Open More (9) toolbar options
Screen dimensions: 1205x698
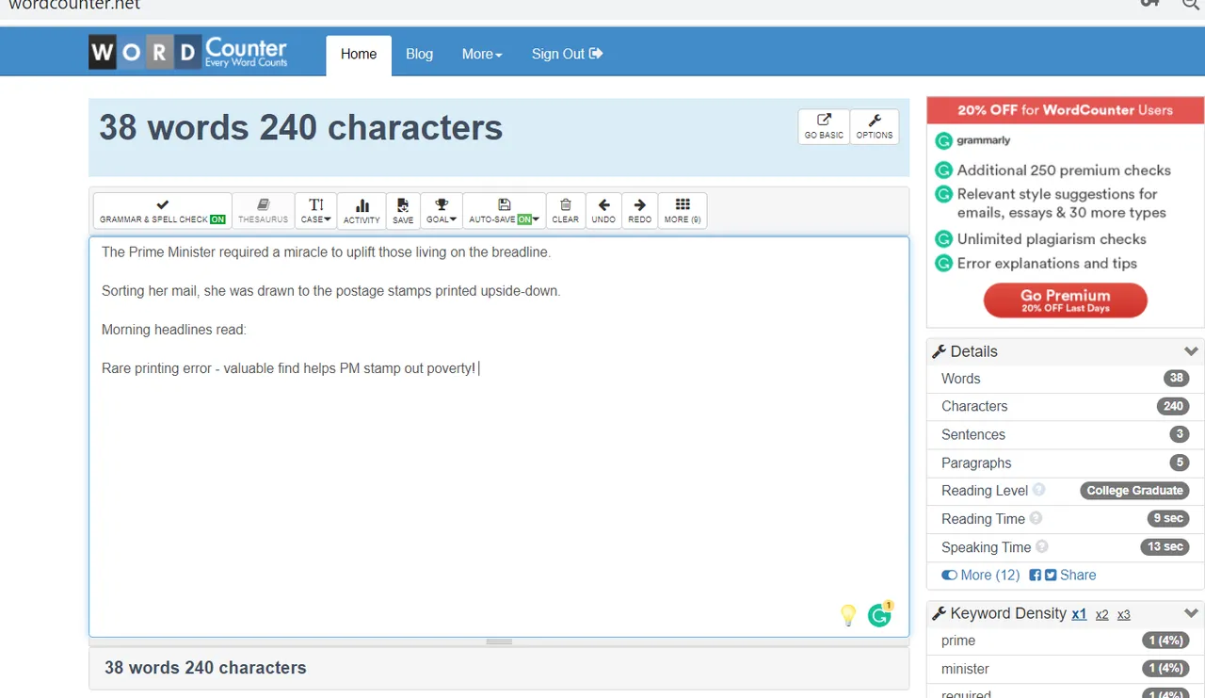pos(683,211)
